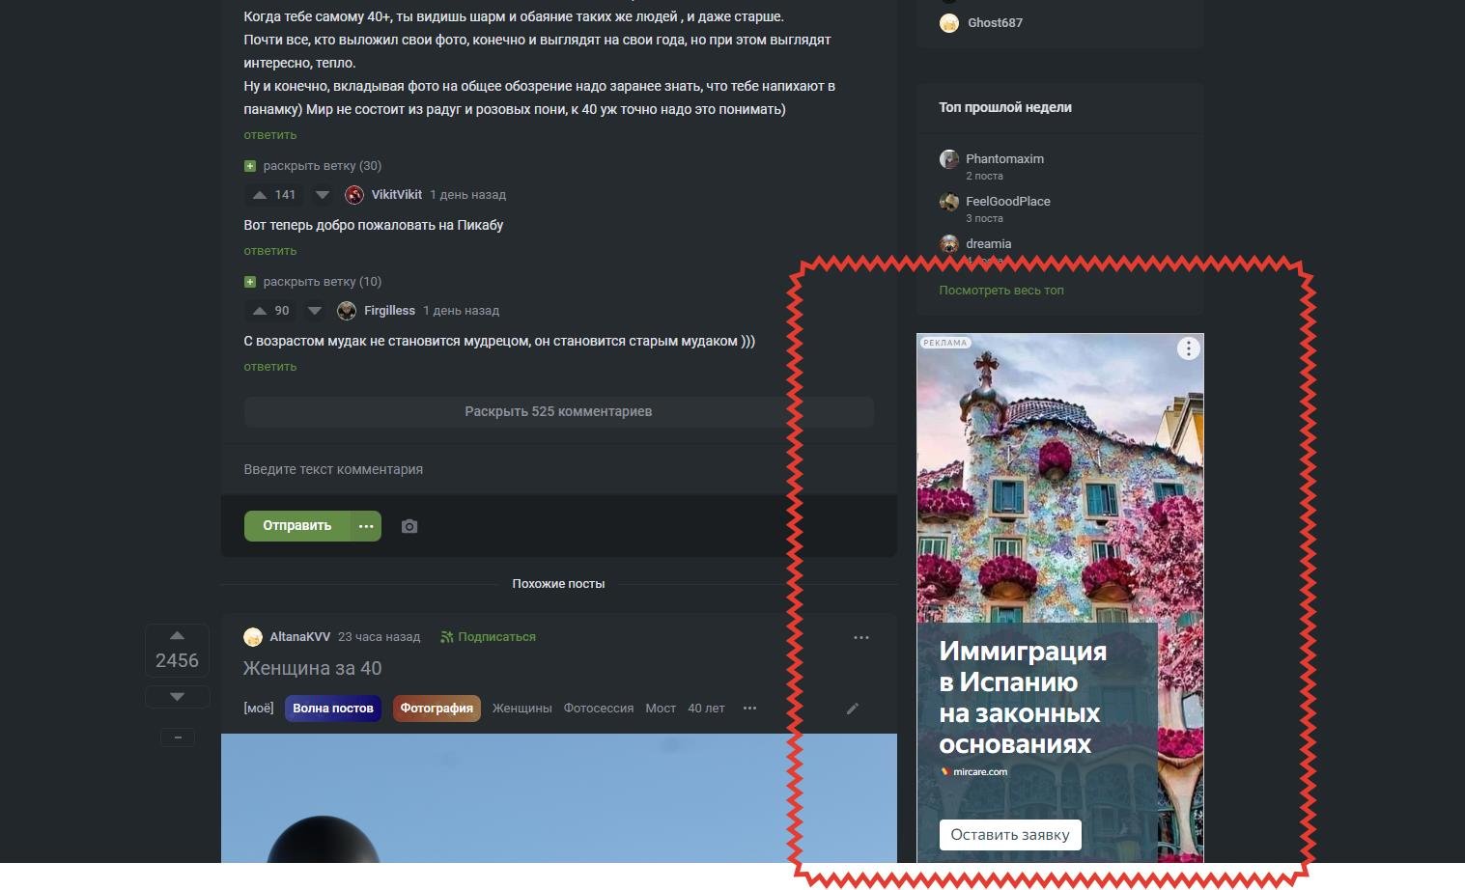Open the three-dot menu on the Spain ad
This screenshot has height=890, width=1465.
click(x=1188, y=348)
